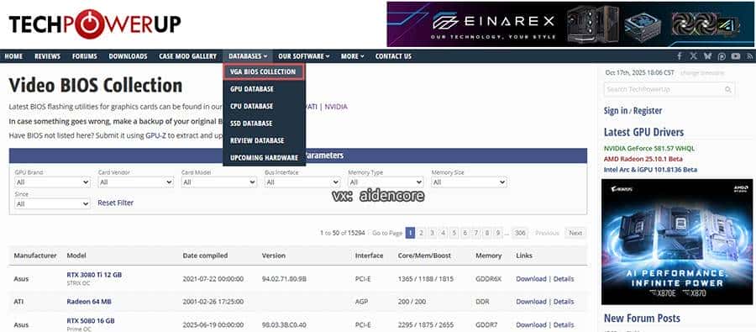Open the Bus Interface filter dropdown

pos(302,182)
